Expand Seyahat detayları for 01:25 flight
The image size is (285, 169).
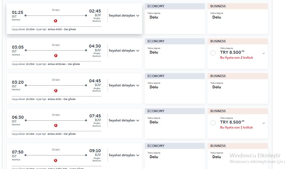click(x=124, y=15)
